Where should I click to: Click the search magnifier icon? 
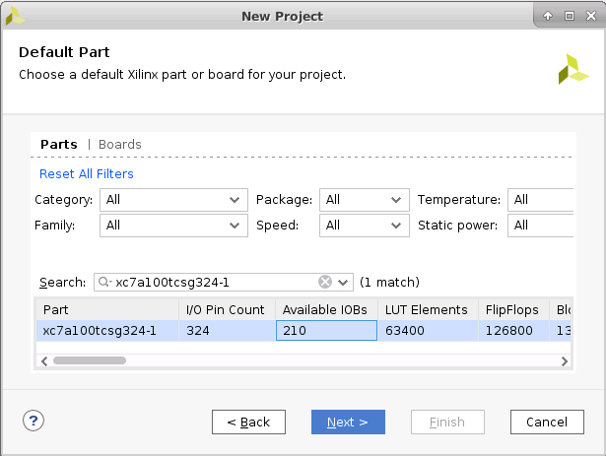(x=103, y=283)
